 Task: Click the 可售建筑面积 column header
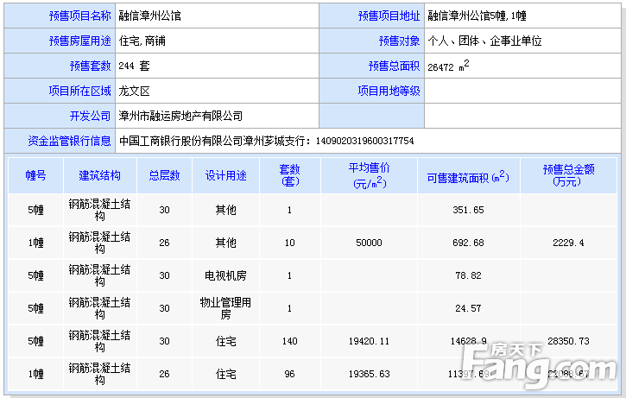(x=467, y=176)
